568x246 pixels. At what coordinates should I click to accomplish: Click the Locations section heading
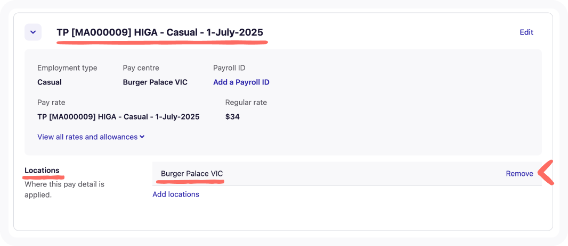tap(42, 171)
